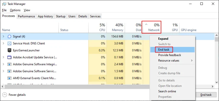This screenshot has height=101, width=219.
Task: Click the Adobe Acrobat Update Service icon
Action: [9, 57]
